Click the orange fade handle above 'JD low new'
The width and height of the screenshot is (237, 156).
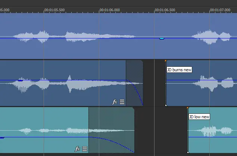click(188, 108)
